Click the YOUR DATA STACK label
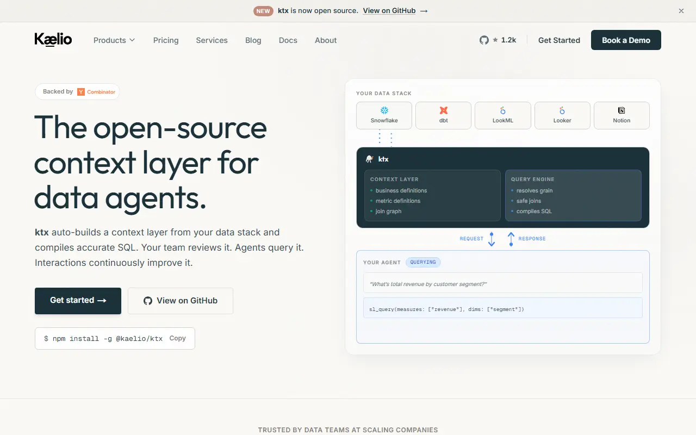The width and height of the screenshot is (696, 435). point(384,94)
